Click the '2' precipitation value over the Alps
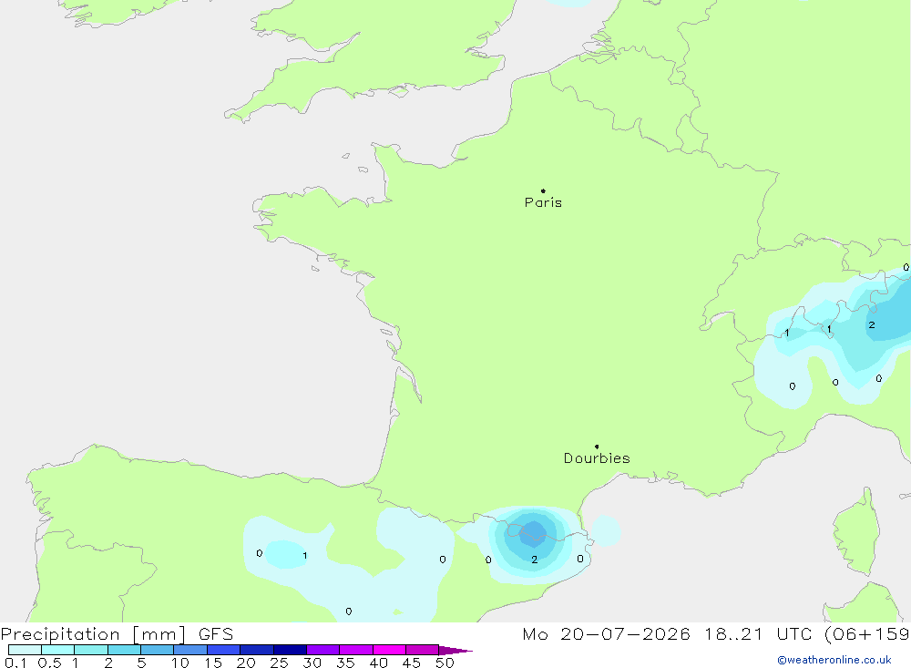Image resolution: width=911 pixels, height=668 pixels. click(872, 325)
